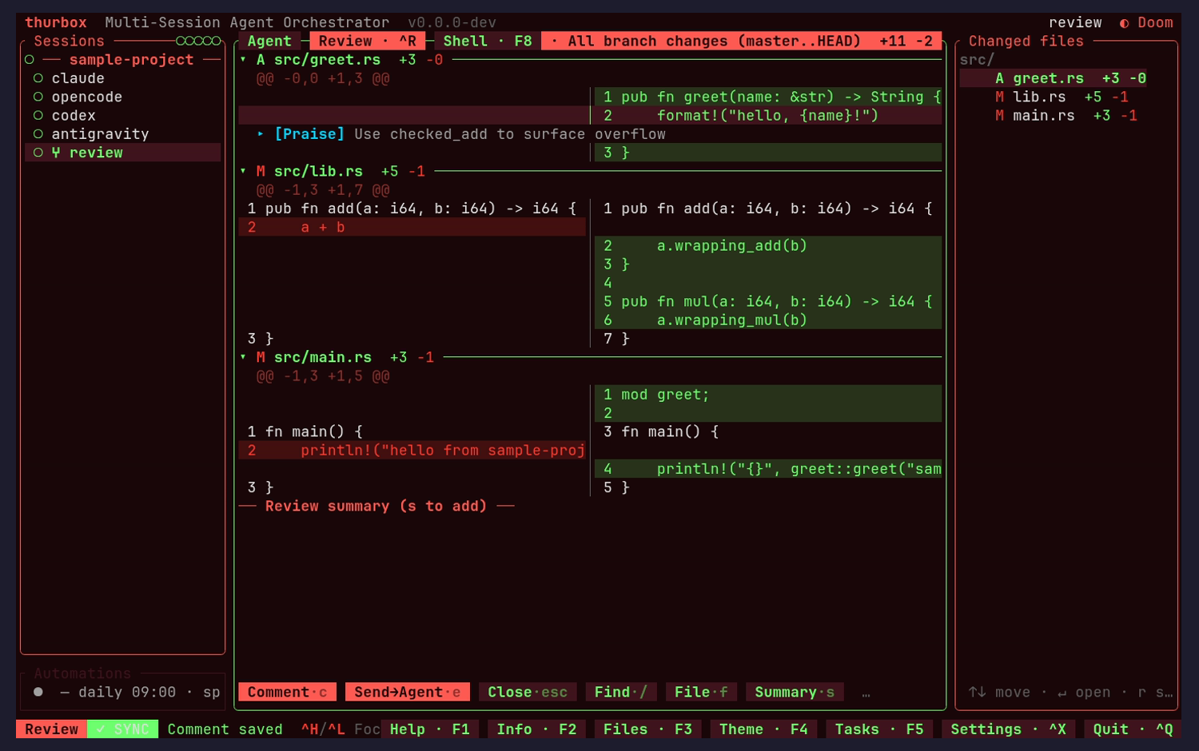Click the thurbox app title
The height and width of the screenshot is (751, 1199).
pos(56,23)
